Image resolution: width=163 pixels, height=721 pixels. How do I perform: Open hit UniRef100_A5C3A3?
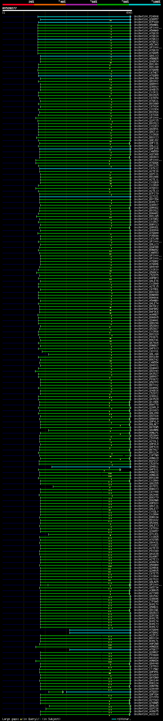click(x=146, y=45)
